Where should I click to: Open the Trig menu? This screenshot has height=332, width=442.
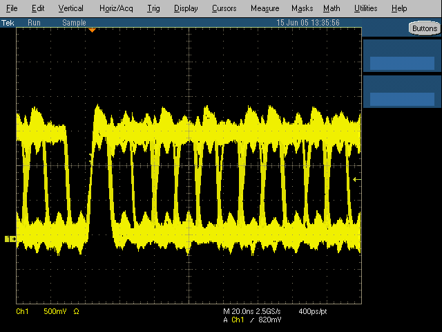pos(153,8)
